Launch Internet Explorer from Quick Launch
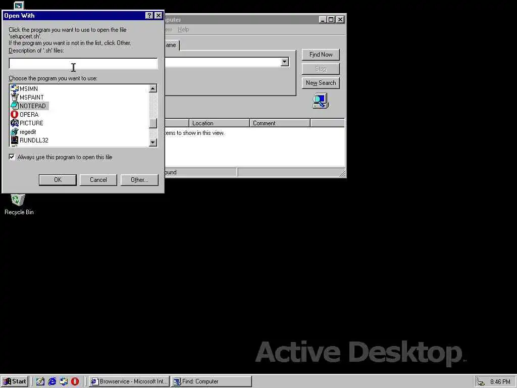The width and height of the screenshot is (517, 388). (52, 381)
